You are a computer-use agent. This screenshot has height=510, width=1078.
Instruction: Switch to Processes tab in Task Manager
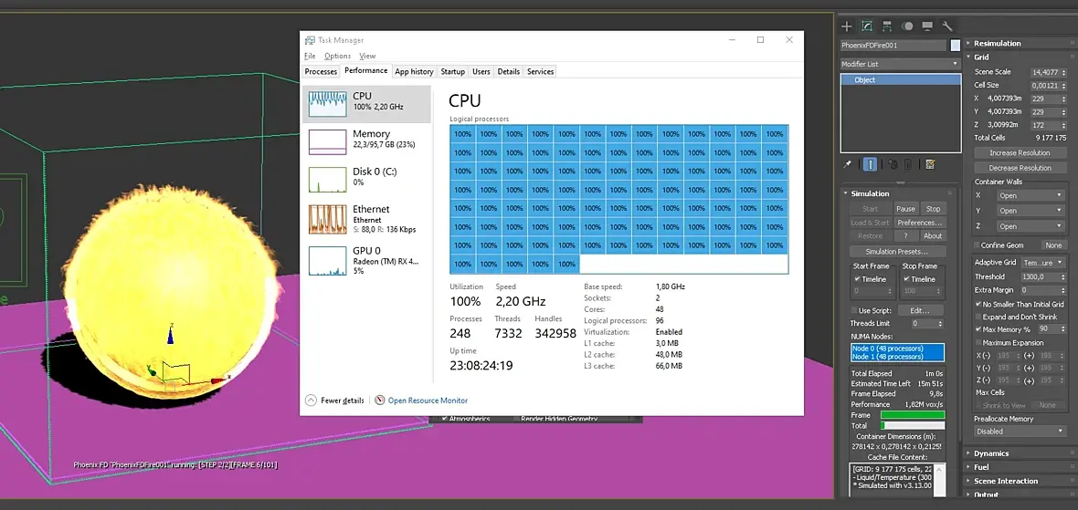[321, 71]
